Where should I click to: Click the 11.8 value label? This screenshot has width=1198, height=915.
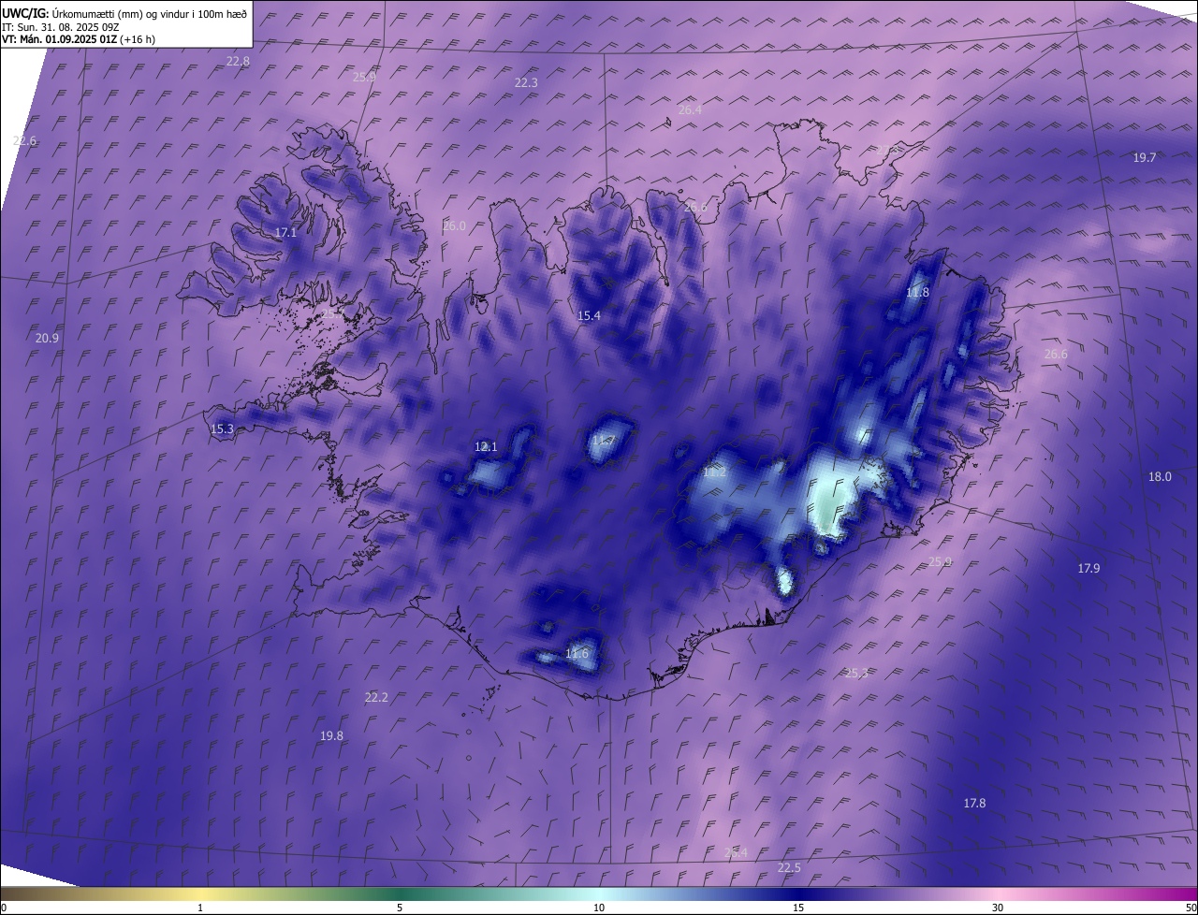click(x=917, y=292)
